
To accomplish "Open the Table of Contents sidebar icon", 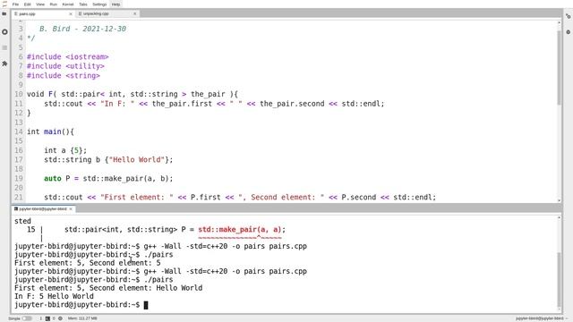I will click(4, 47).
